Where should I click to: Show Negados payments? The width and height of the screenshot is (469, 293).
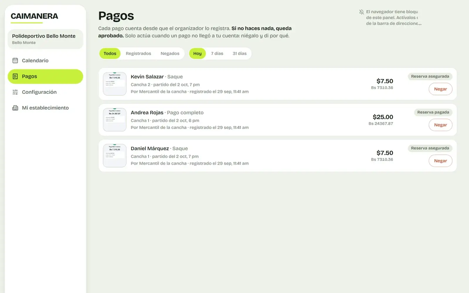pos(170,54)
